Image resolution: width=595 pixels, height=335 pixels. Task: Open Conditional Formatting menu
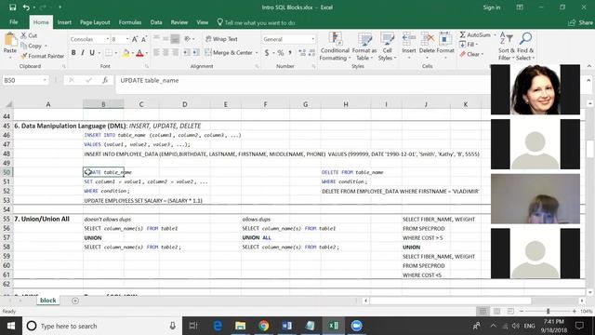pos(335,47)
